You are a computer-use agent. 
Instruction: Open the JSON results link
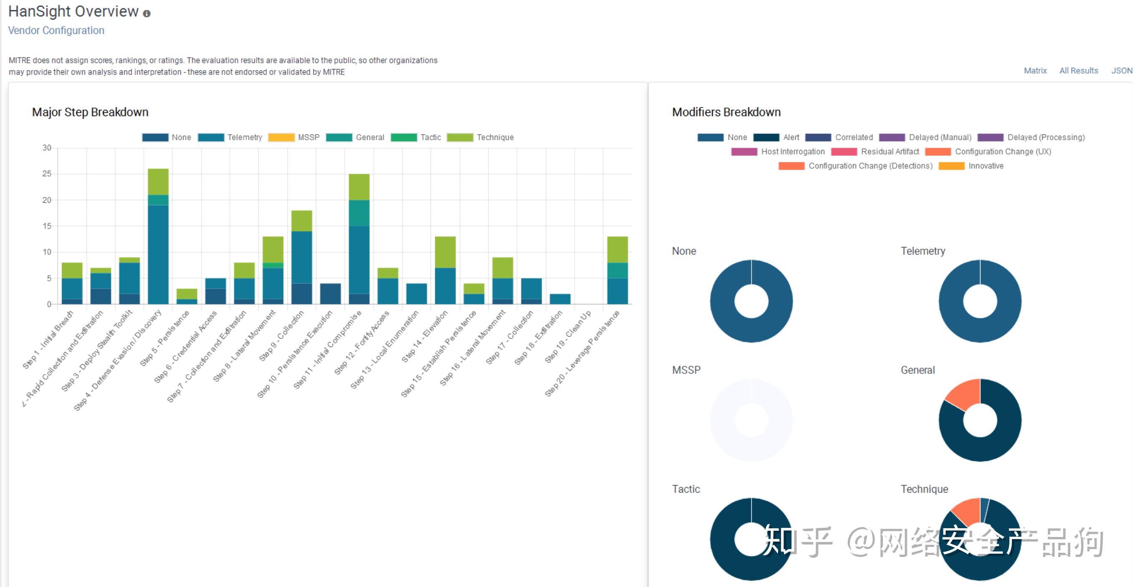pos(1121,71)
